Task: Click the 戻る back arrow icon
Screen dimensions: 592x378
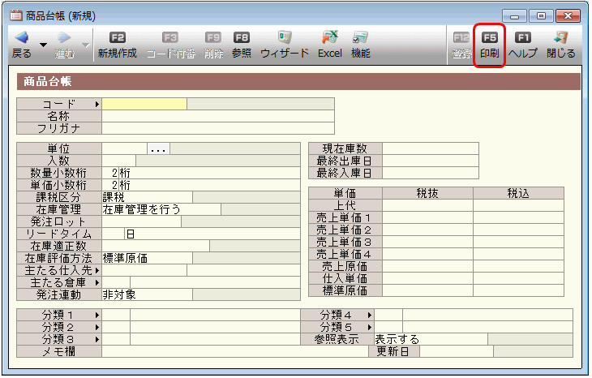Action: [22, 38]
